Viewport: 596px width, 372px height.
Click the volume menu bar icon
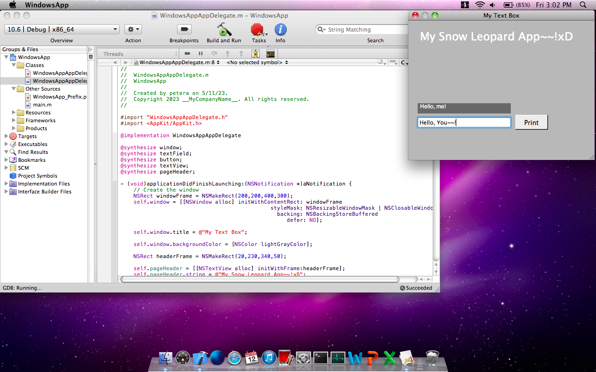(x=493, y=5)
